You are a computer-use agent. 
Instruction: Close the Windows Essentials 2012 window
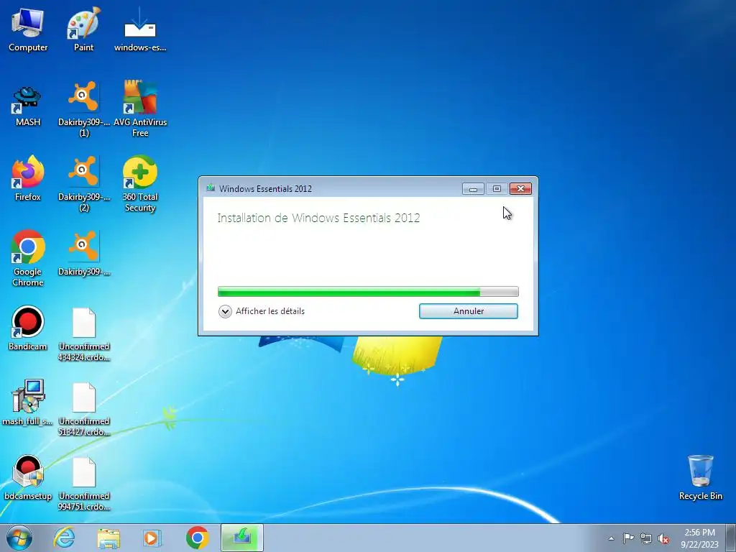click(520, 189)
